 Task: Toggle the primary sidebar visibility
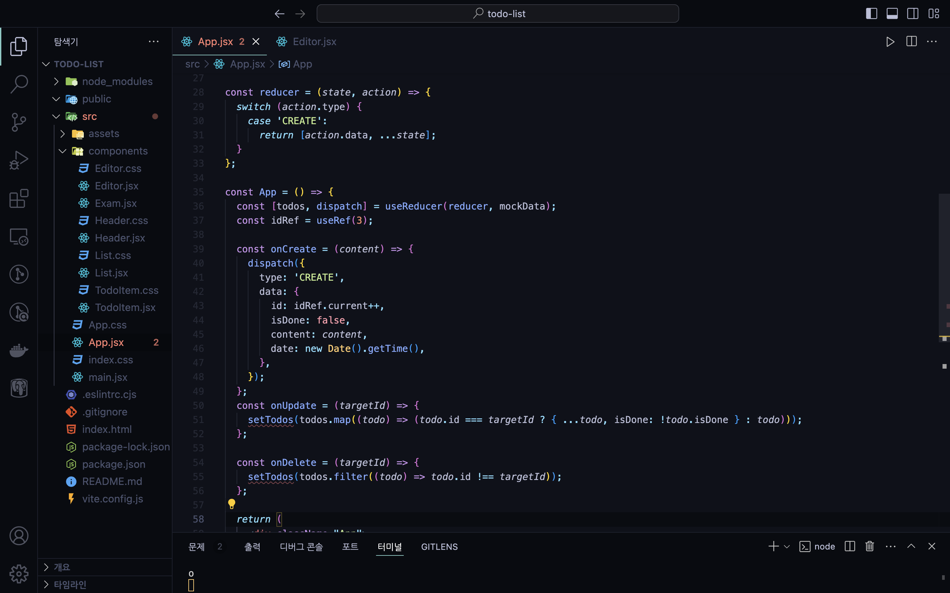coord(871,14)
